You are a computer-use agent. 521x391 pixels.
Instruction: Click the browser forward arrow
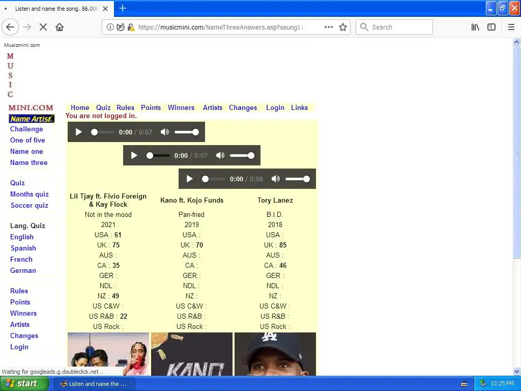point(27,27)
